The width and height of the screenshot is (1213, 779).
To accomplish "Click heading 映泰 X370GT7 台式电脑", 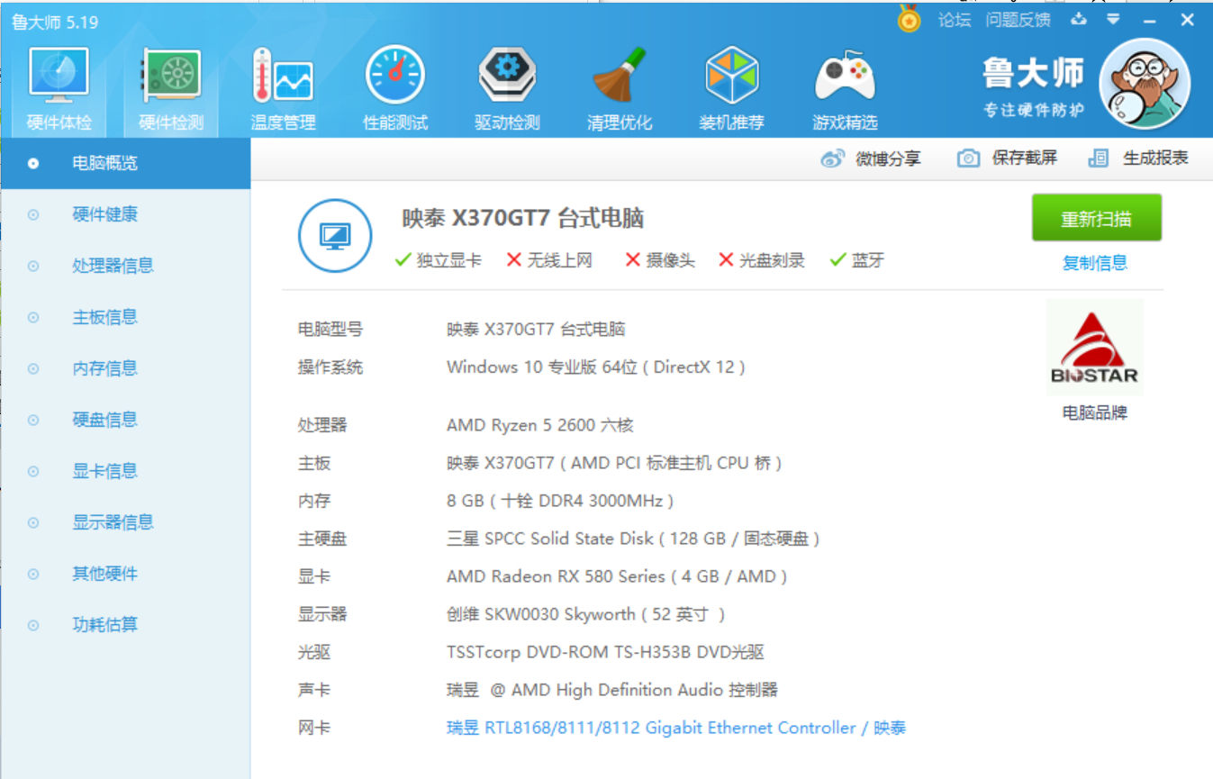I will [x=522, y=218].
